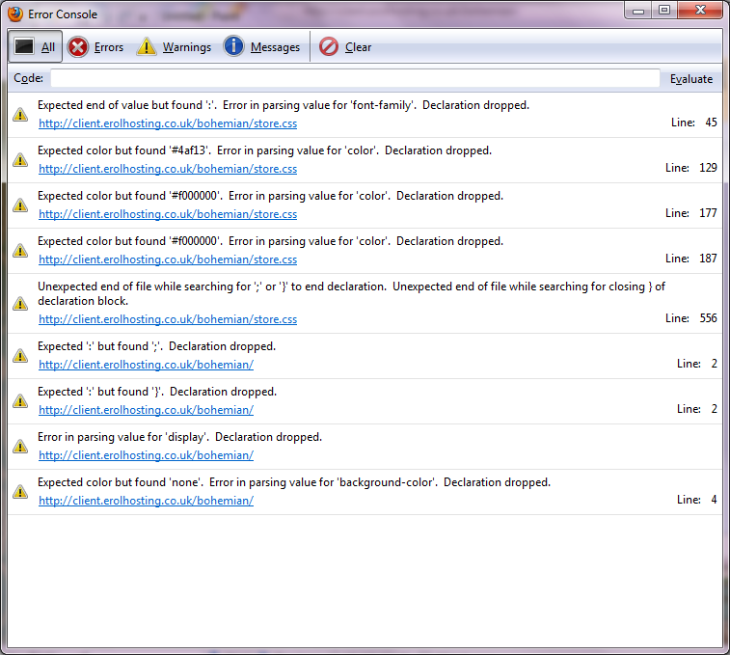The height and width of the screenshot is (655, 730).
Task: Click the blue Messages info icon
Action: (233, 46)
